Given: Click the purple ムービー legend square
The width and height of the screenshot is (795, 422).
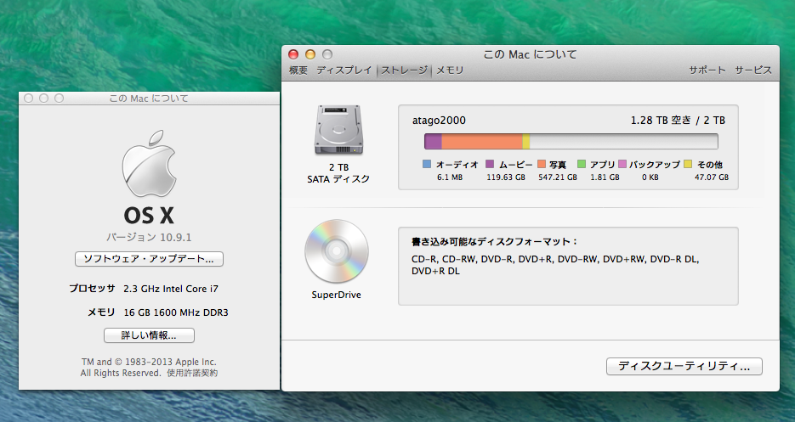Looking at the screenshot, I should pos(490,164).
